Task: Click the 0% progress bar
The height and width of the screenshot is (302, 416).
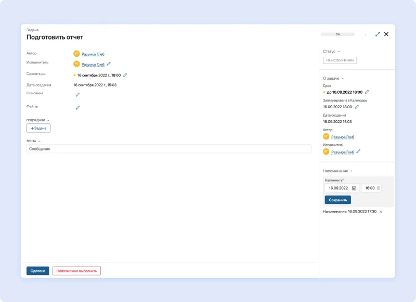Action: coord(337,34)
